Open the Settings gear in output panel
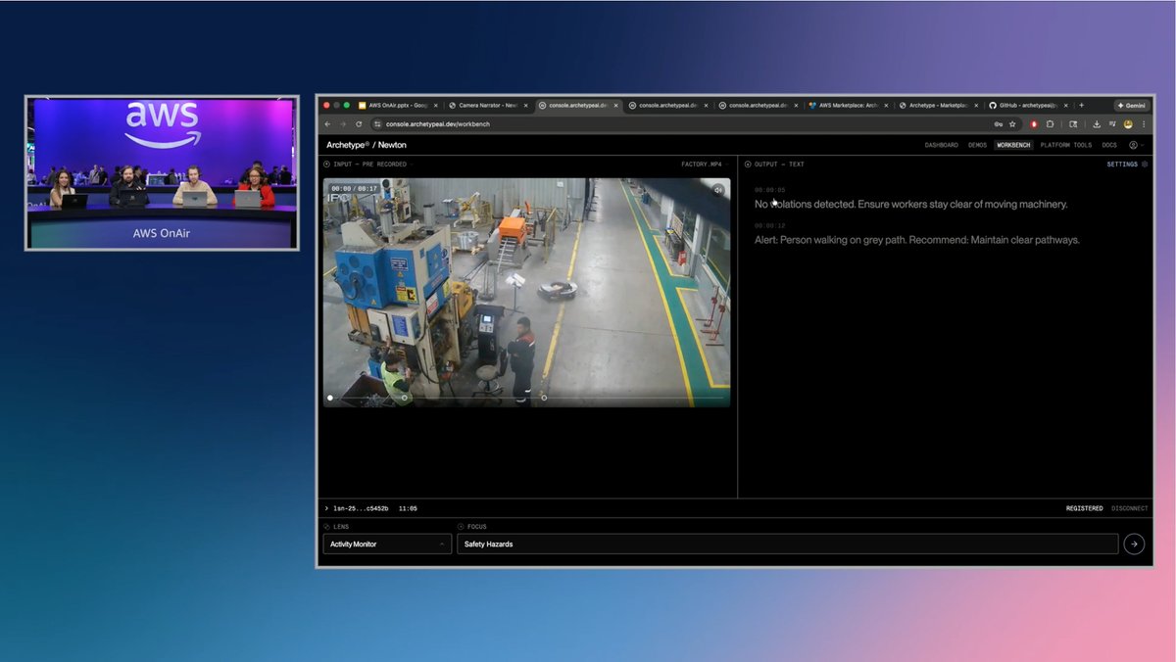The height and width of the screenshot is (662, 1176). click(1145, 165)
